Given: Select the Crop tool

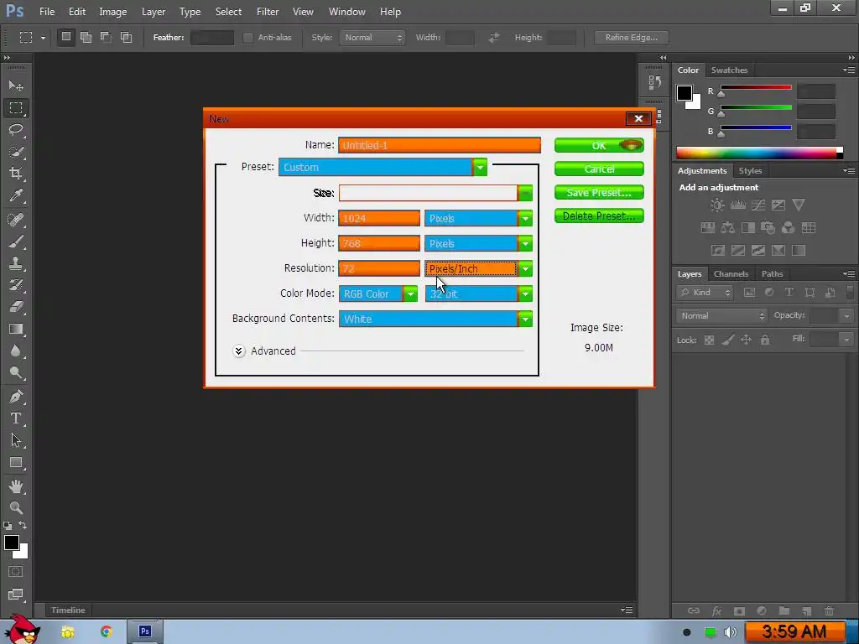Looking at the screenshot, I should coord(15,174).
